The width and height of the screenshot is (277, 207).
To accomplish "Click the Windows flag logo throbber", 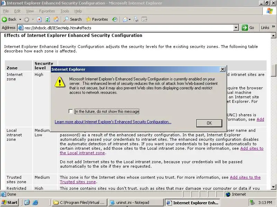I will coord(270,11).
